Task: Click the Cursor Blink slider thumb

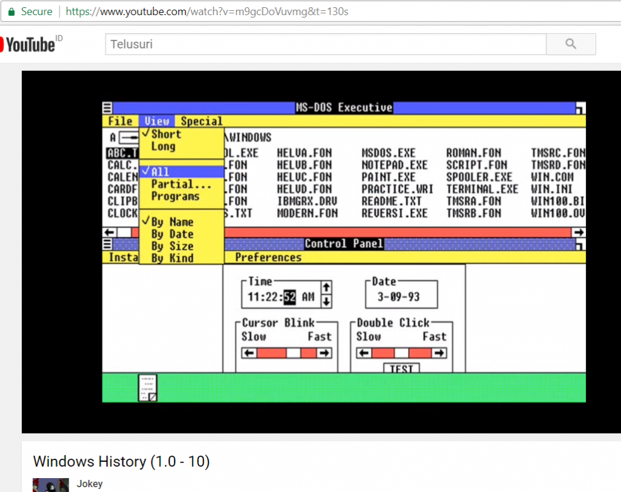Action: (x=294, y=353)
